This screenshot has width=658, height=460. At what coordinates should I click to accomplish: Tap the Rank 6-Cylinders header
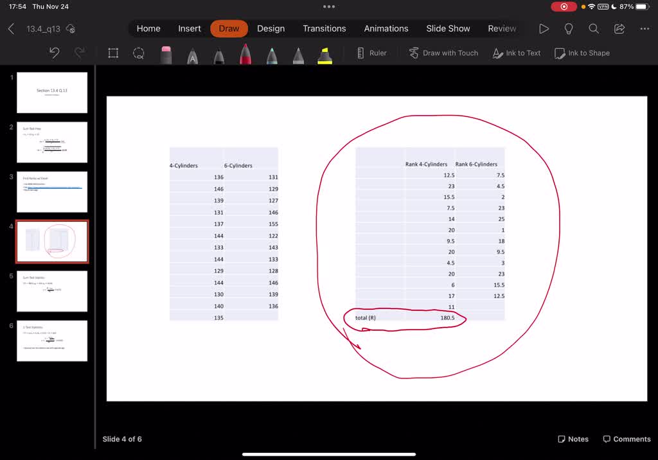pyautogui.click(x=476, y=164)
